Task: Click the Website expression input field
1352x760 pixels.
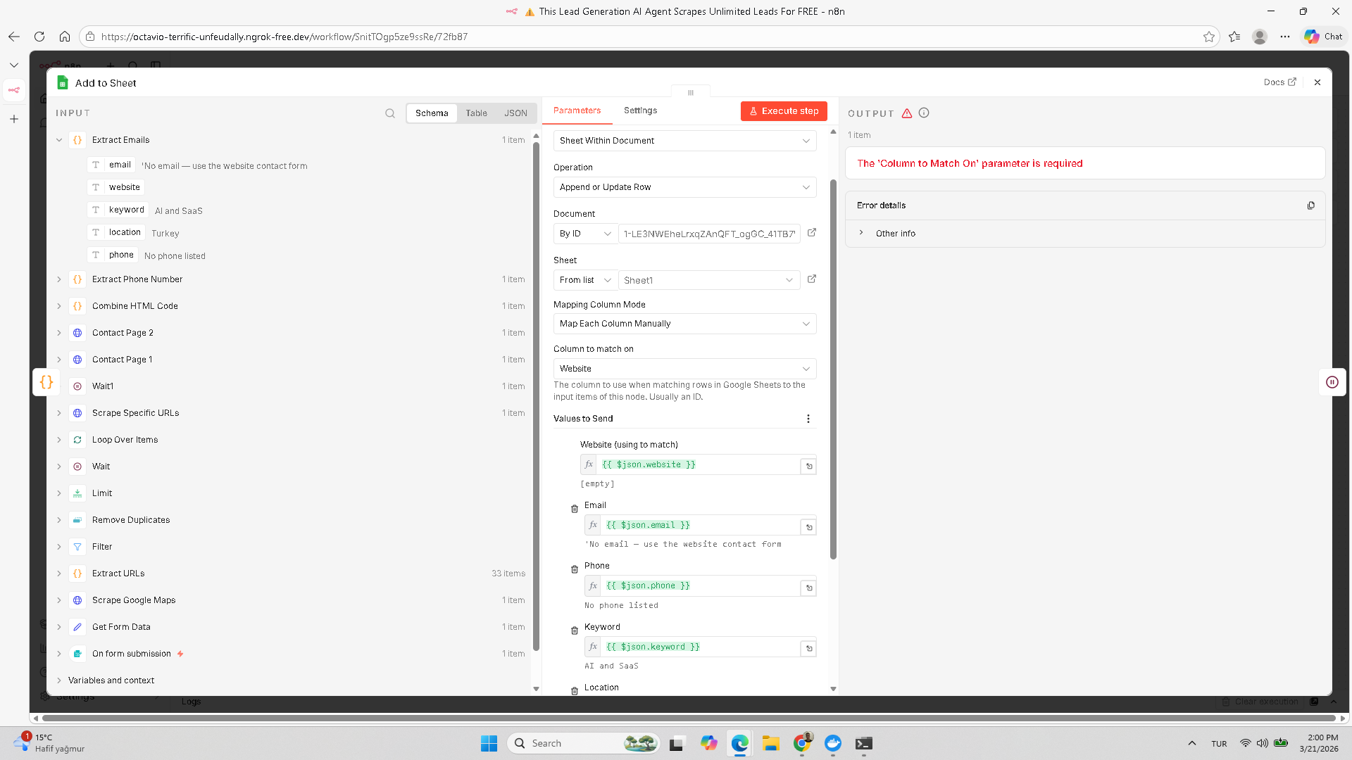Action: point(699,465)
